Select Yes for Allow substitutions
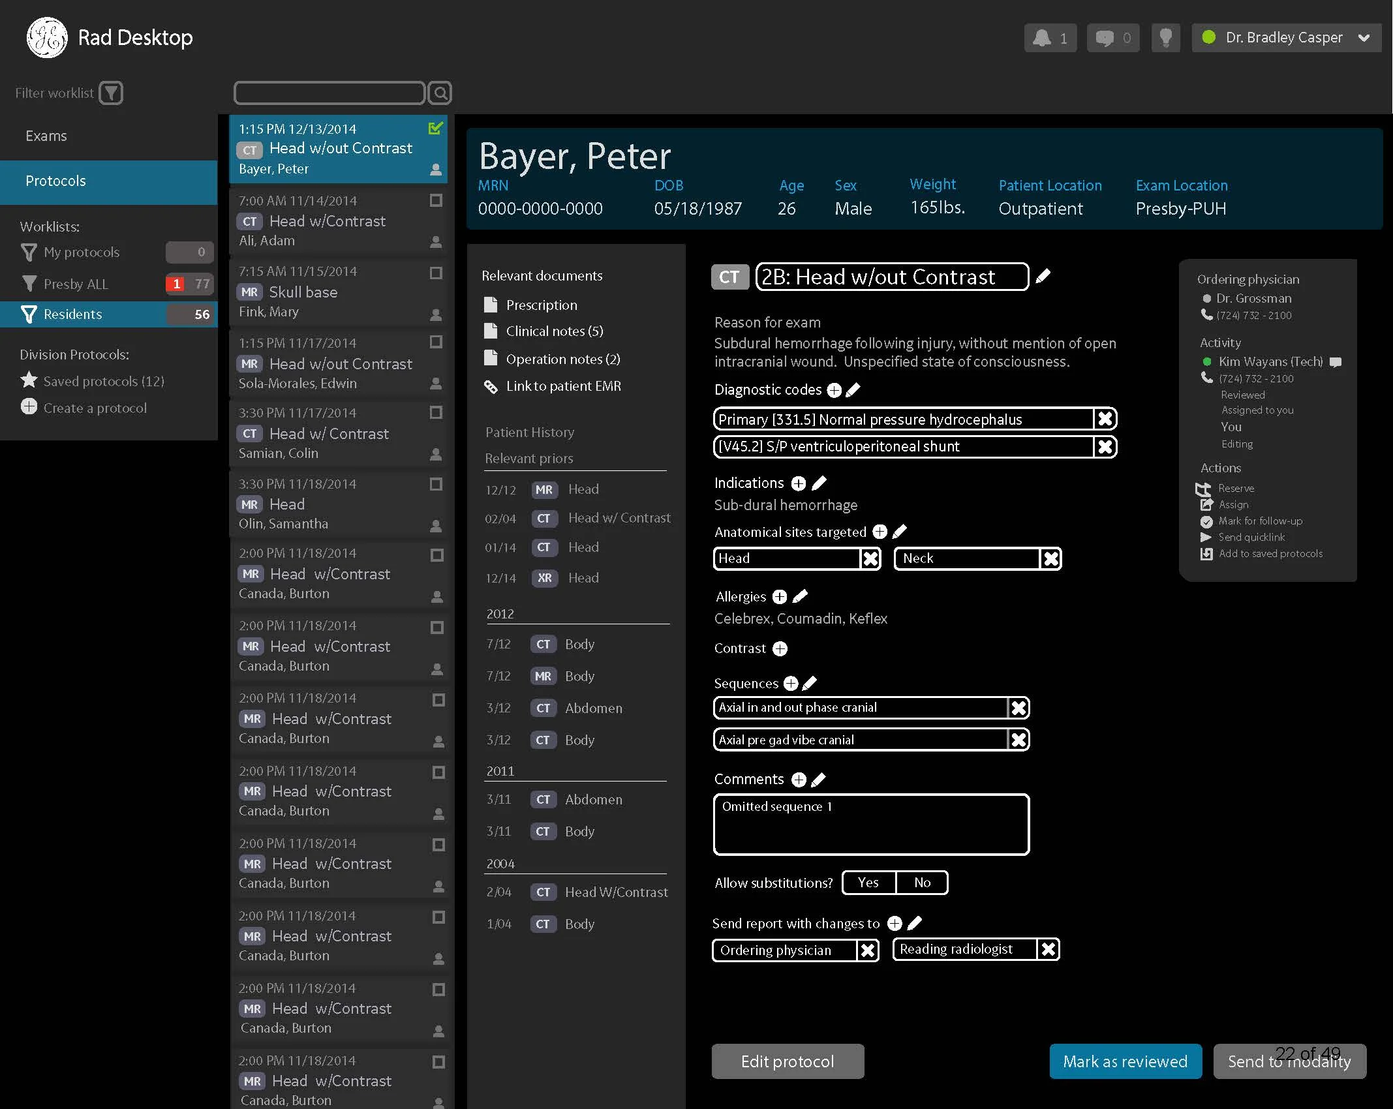The height and width of the screenshot is (1109, 1393). (868, 883)
